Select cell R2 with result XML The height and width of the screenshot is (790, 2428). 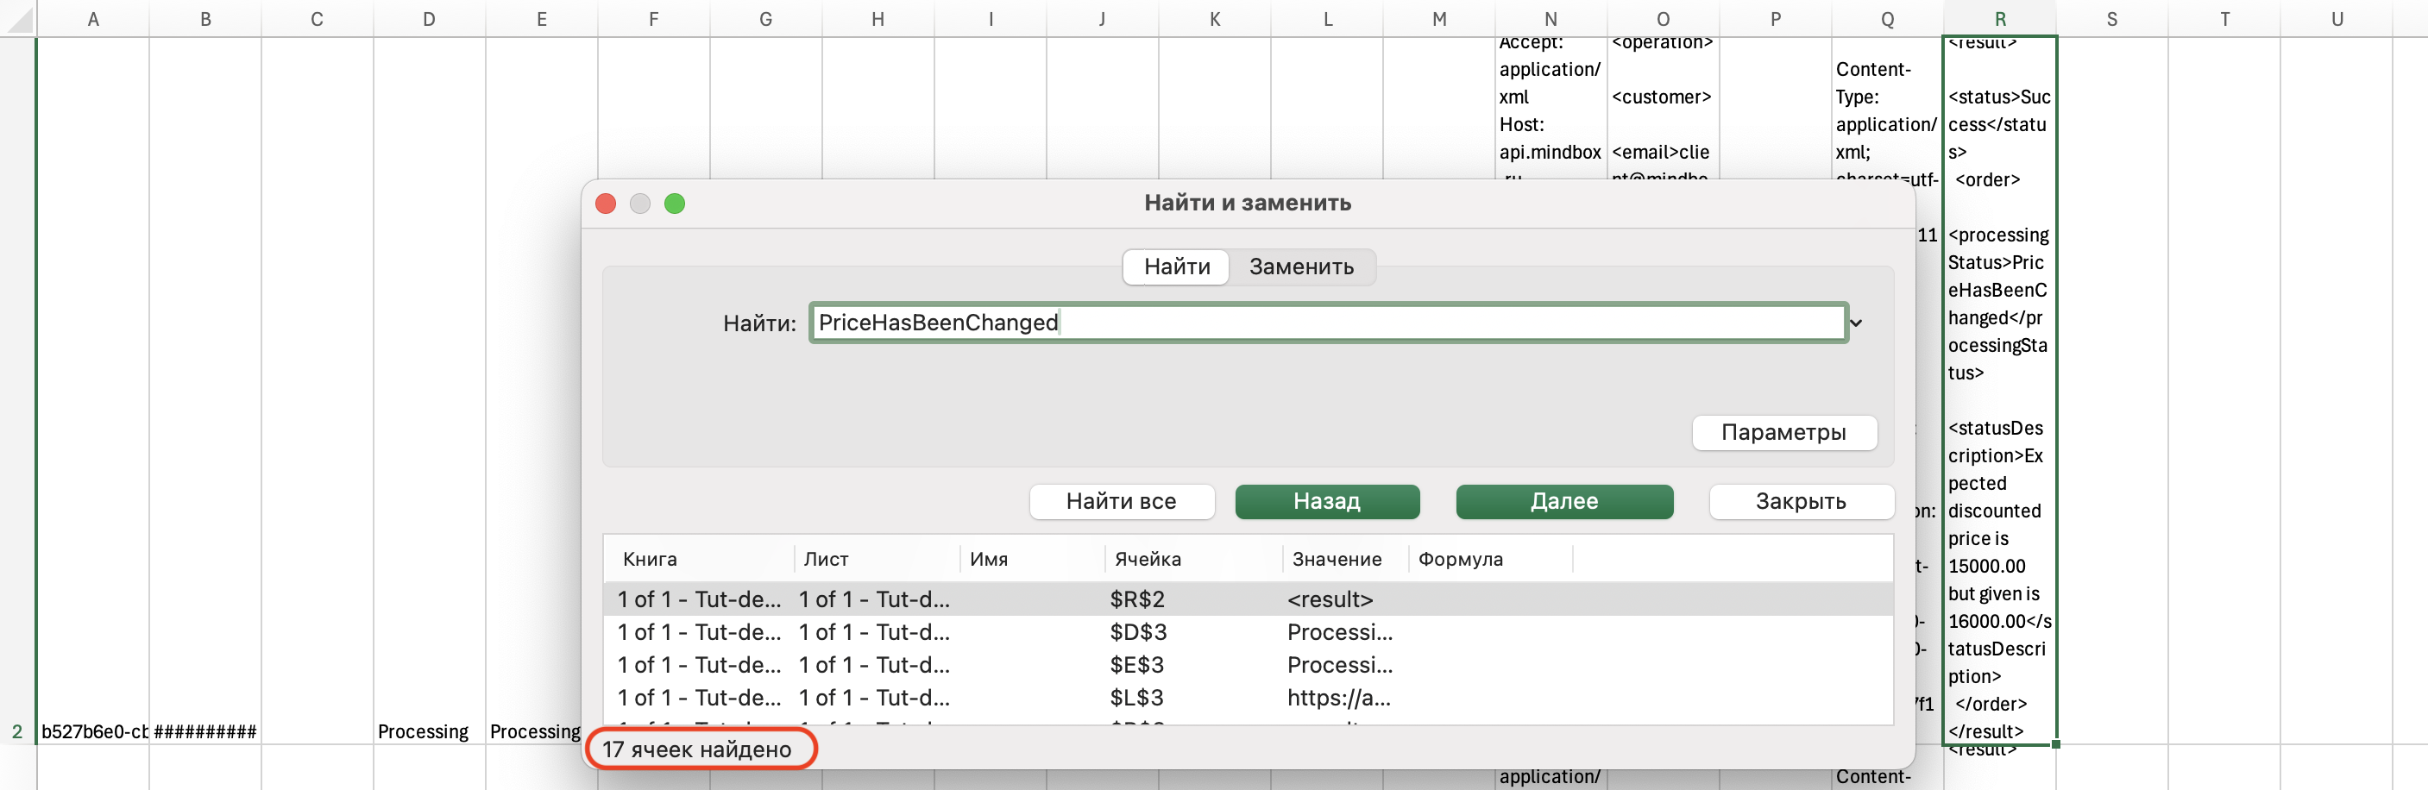coord(2000,391)
